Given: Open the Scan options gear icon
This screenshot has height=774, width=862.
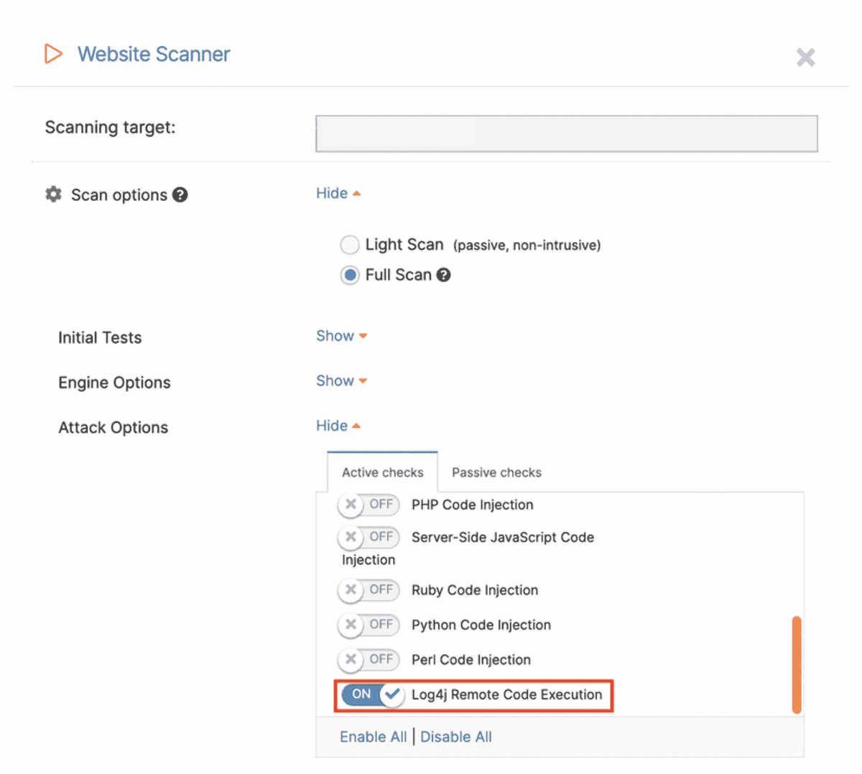Looking at the screenshot, I should pos(52,194).
